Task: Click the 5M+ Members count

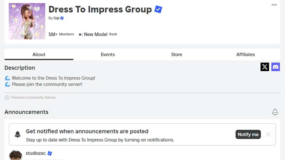Action: [61, 34]
